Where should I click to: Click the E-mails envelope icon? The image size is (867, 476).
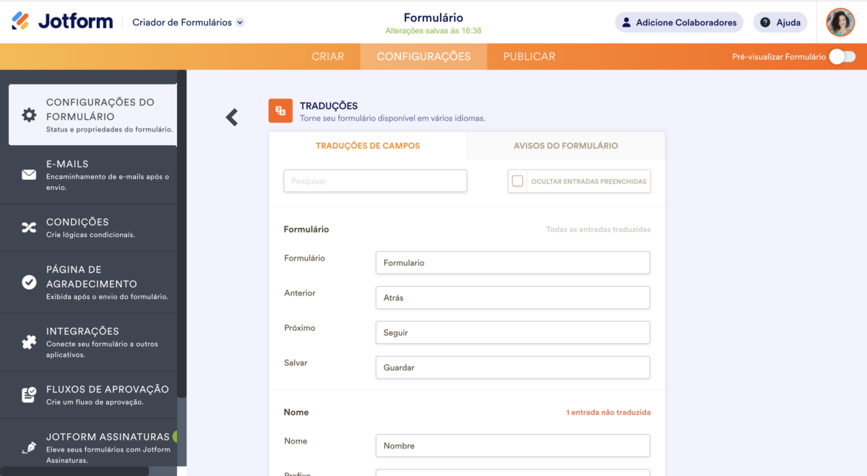(x=29, y=175)
